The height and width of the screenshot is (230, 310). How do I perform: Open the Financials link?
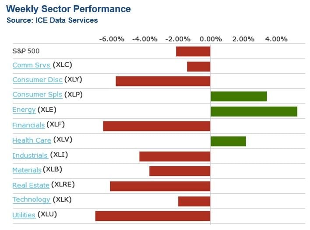28,125
